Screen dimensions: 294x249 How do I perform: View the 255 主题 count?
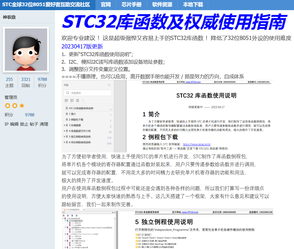[x=9, y=82]
